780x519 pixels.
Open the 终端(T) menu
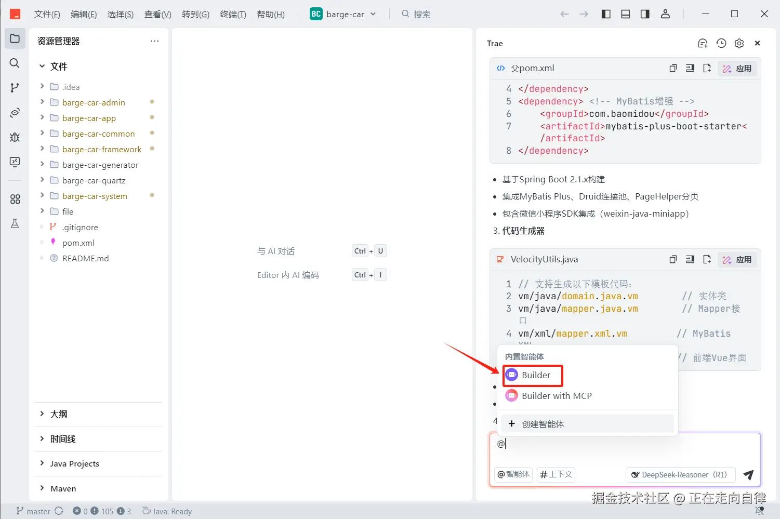(x=233, y=14)
